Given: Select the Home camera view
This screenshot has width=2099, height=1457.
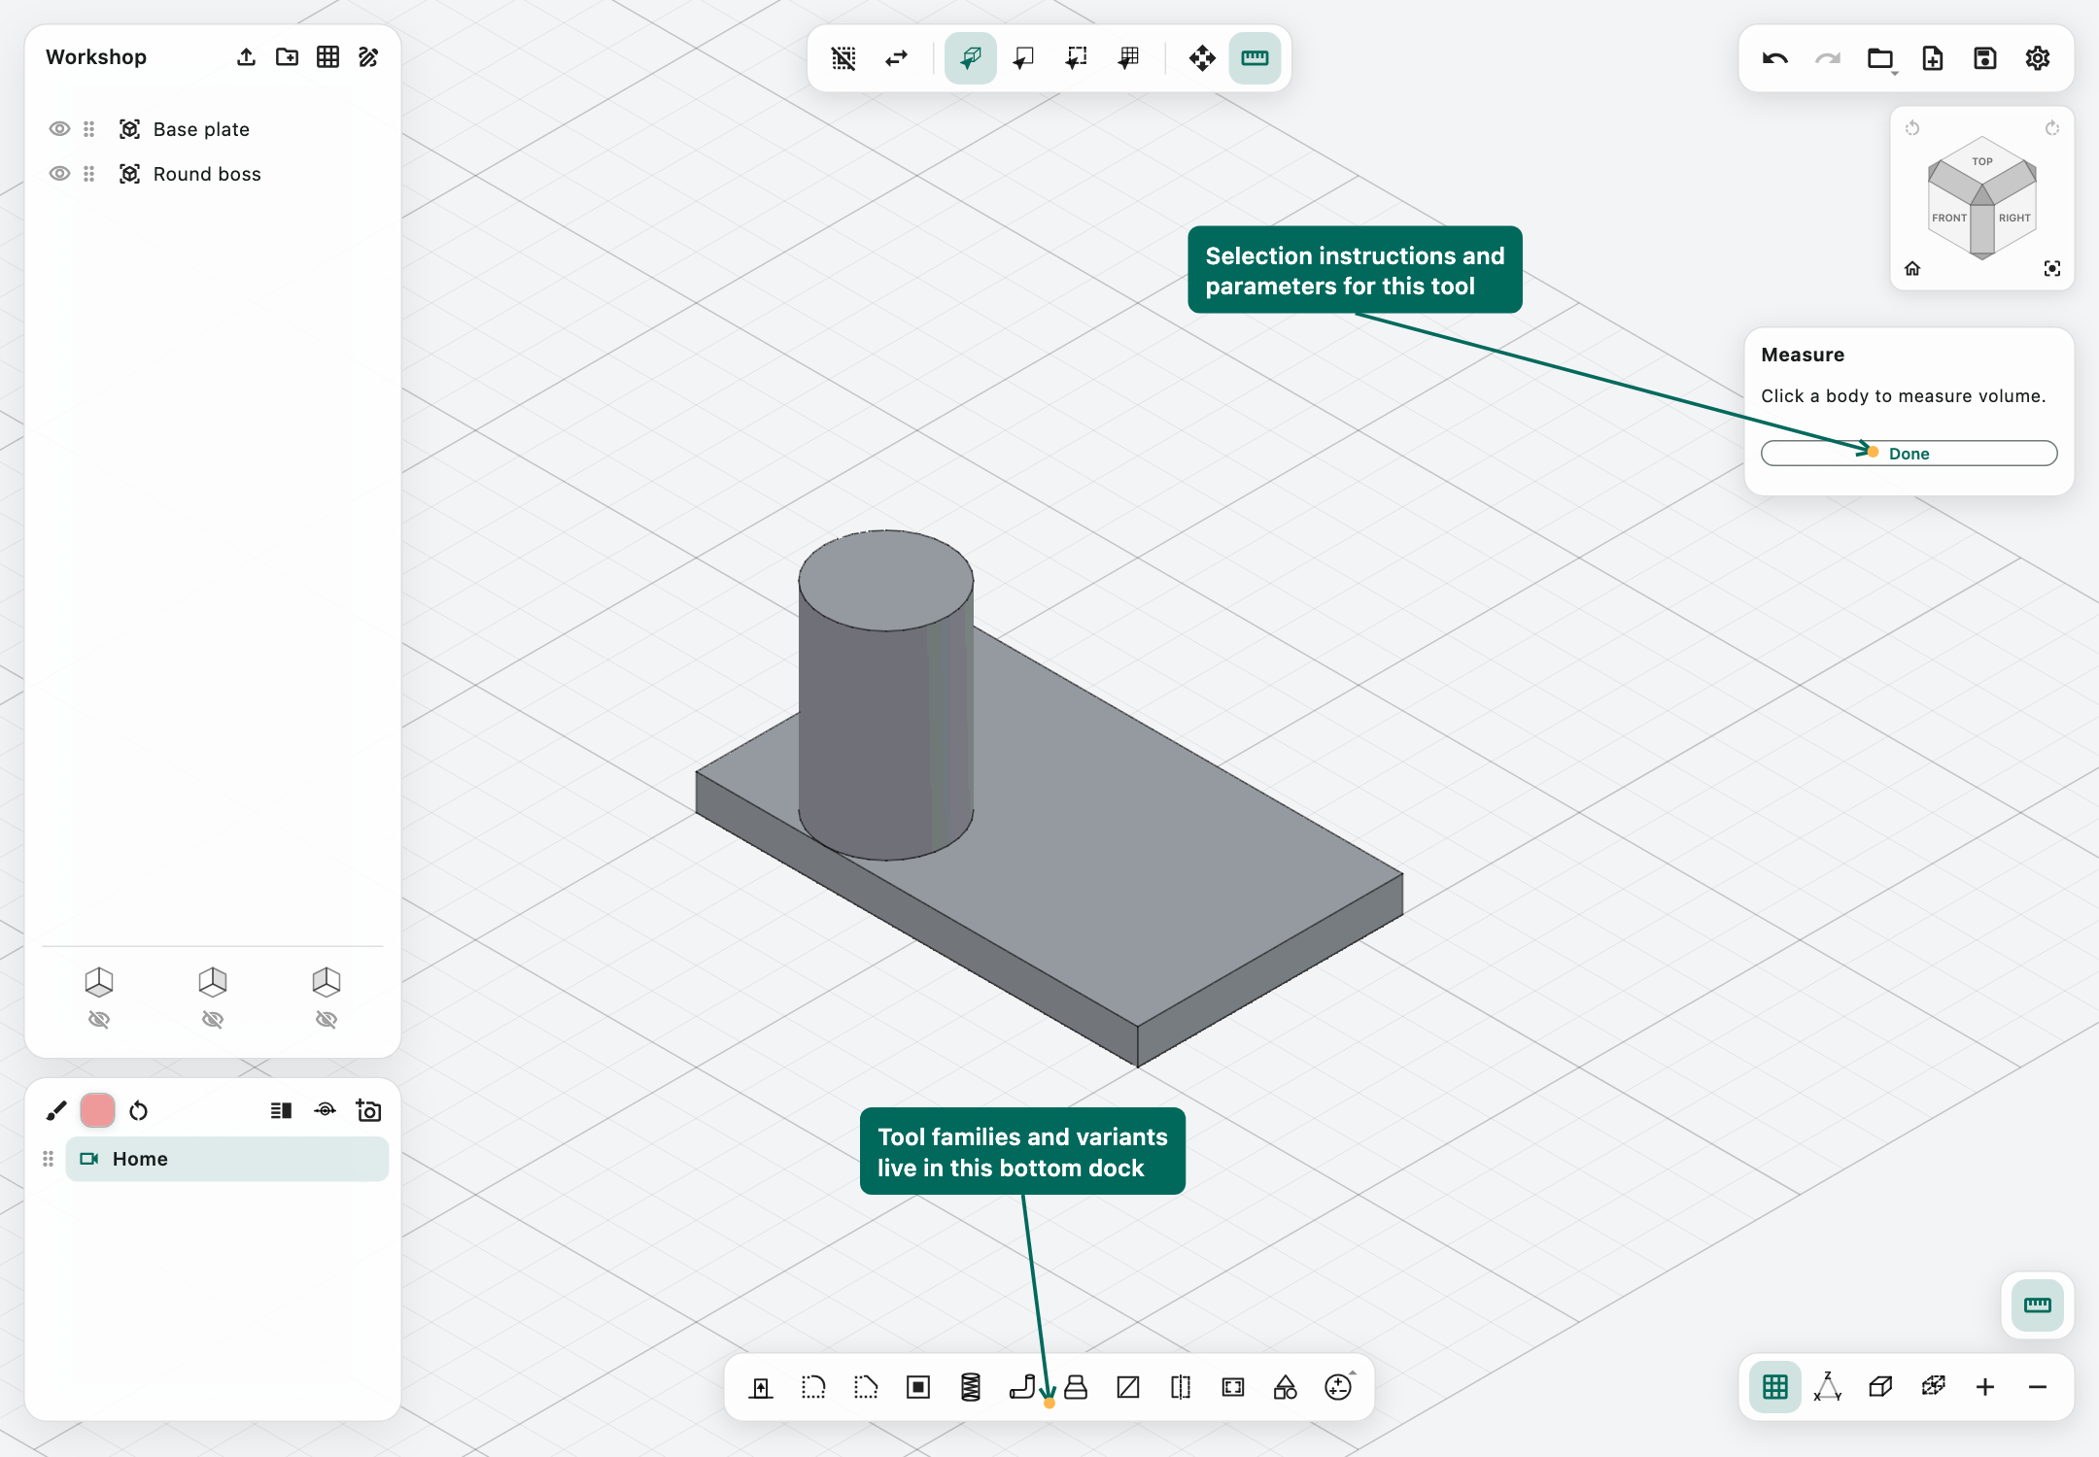Looking at the screenshot, I should pos(226,1159).
